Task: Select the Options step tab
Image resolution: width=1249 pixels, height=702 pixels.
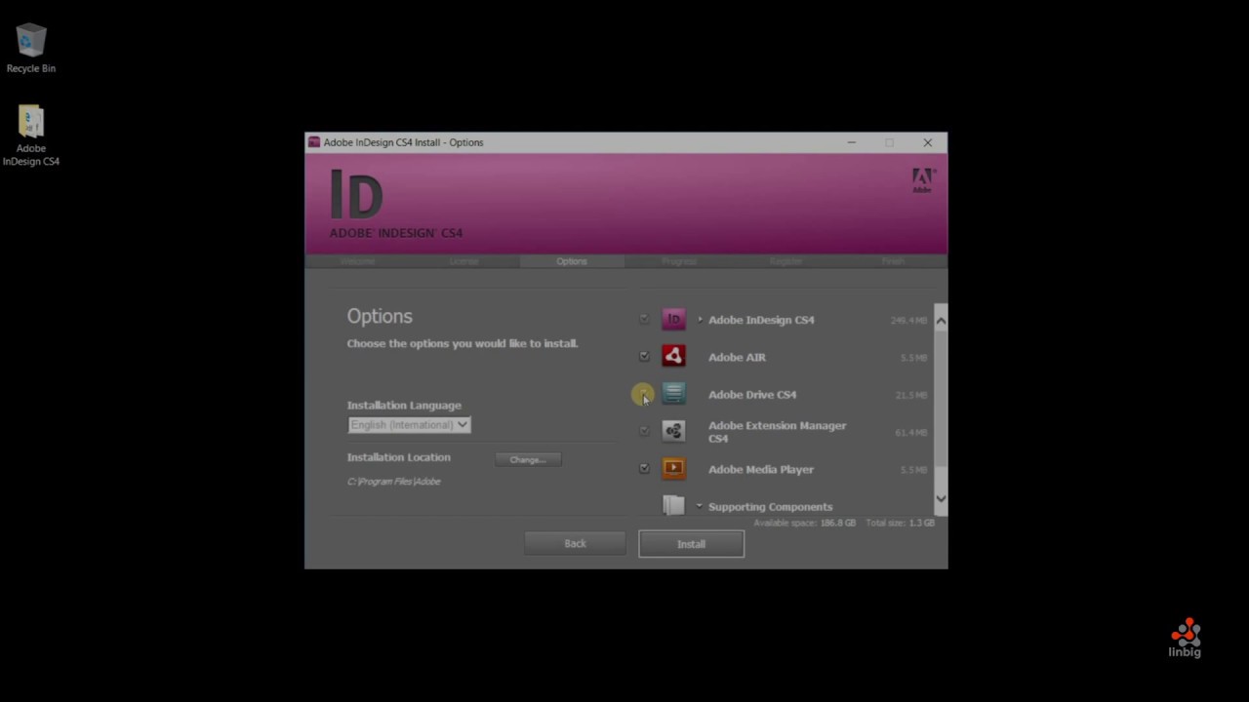Action: 572,261
